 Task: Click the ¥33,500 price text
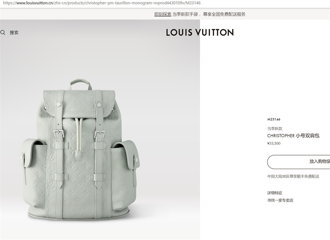coord(274,143)
